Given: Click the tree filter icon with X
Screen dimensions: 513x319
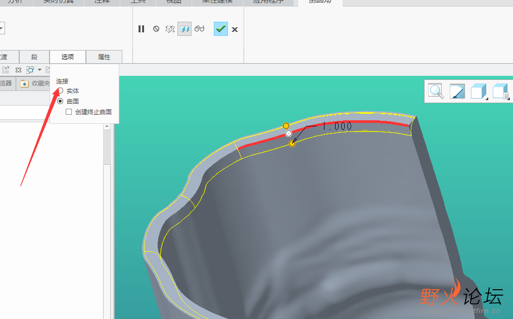Looking at the screenshot, I should click(18, 70).
